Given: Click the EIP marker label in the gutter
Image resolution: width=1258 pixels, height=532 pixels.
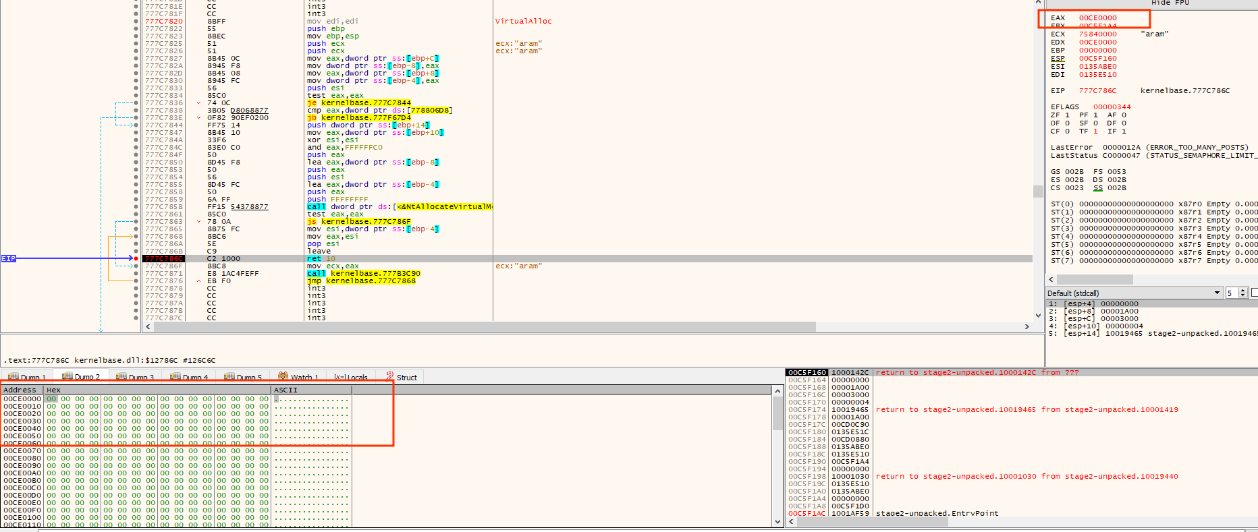Looking at the screenshot, I should pyautogui.click(x=8, y=259).
